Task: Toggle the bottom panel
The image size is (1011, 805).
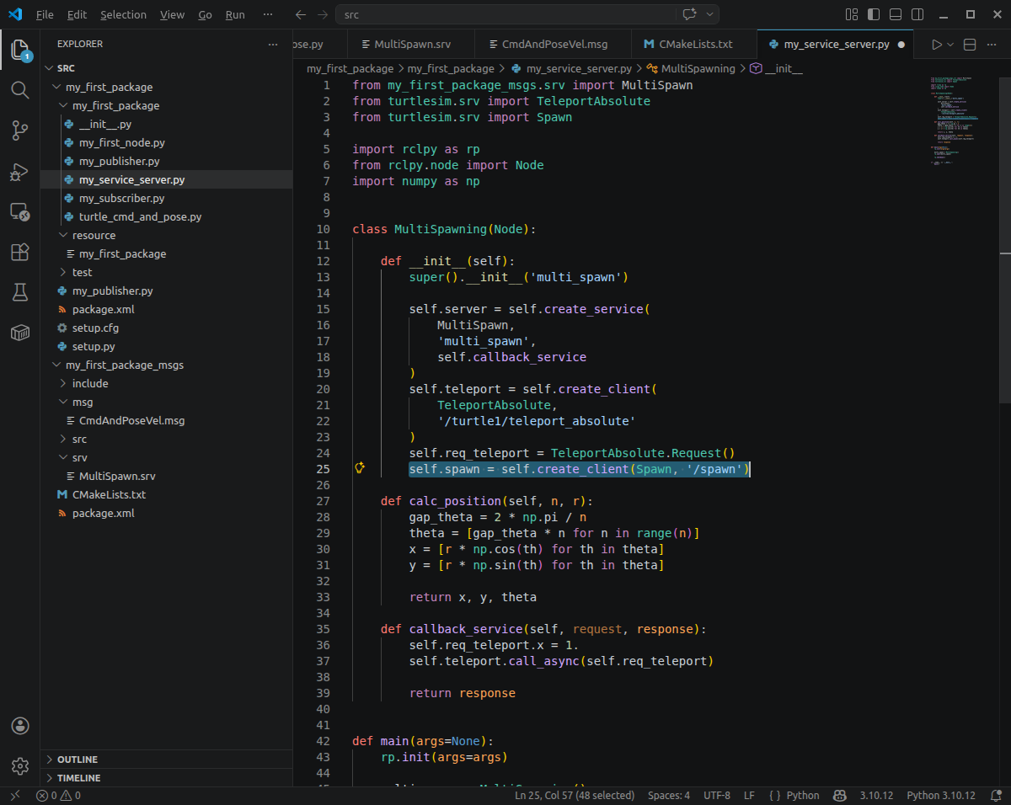Action: tap(896, 14)
